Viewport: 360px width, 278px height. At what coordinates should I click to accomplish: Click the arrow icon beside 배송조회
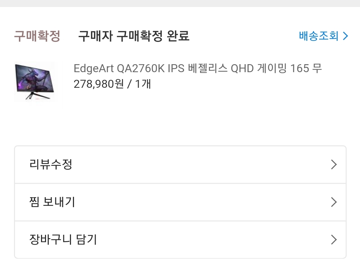(345, 36)
